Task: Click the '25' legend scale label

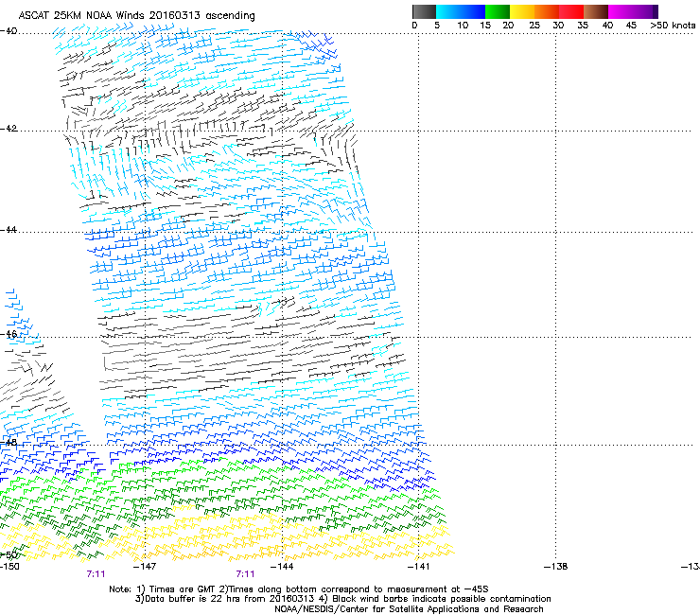Action: pos(534,26)
